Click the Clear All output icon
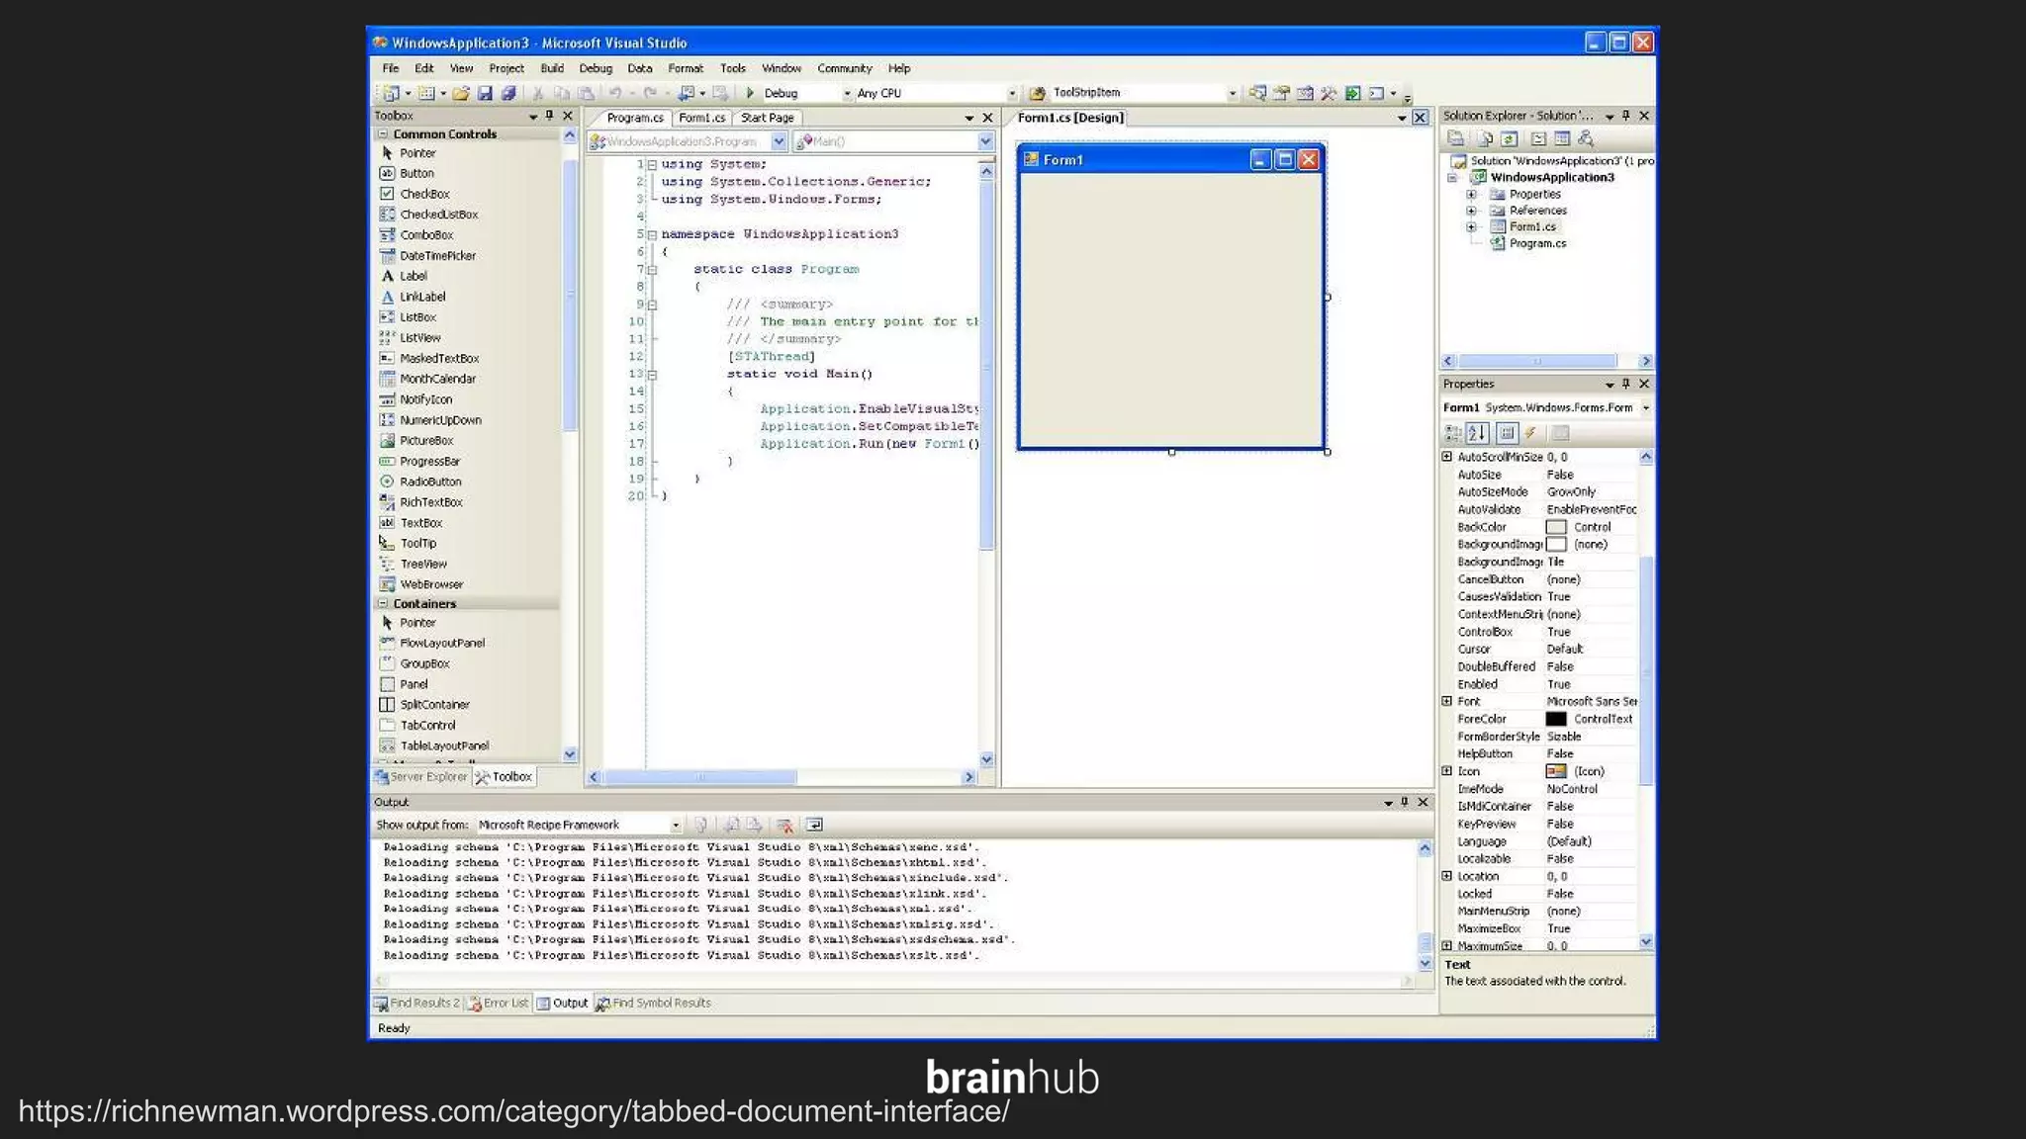The image size is (2026, 1139). pos(784,825)
